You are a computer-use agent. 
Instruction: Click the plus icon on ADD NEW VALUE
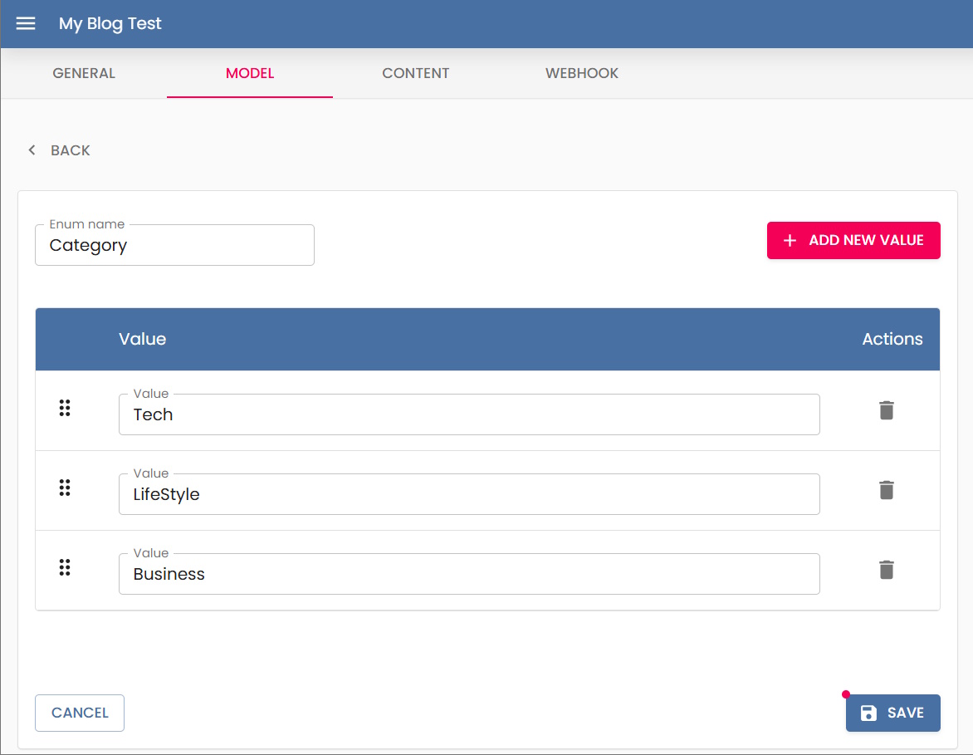pos(789,240)
